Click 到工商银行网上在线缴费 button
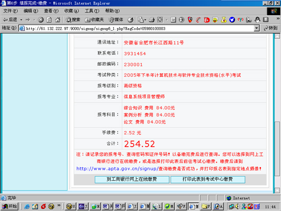 click(x=132, y=179)
